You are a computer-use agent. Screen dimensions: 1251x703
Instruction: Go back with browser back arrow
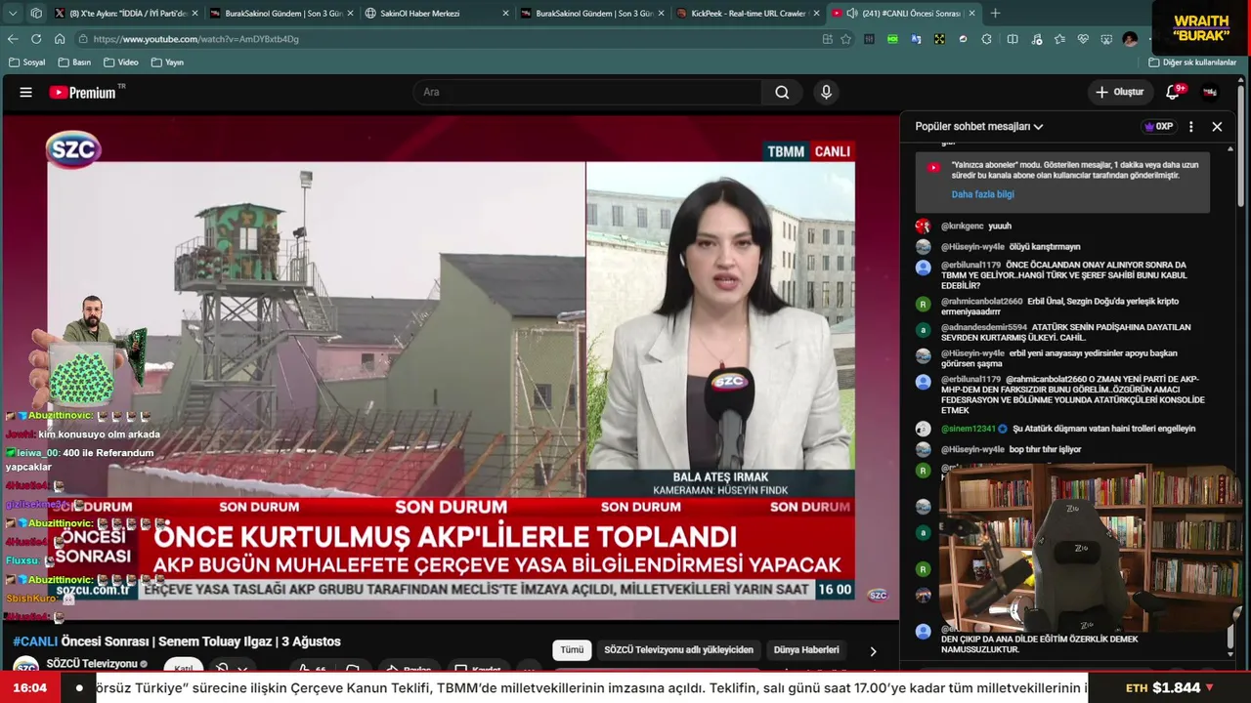(13, 39)
